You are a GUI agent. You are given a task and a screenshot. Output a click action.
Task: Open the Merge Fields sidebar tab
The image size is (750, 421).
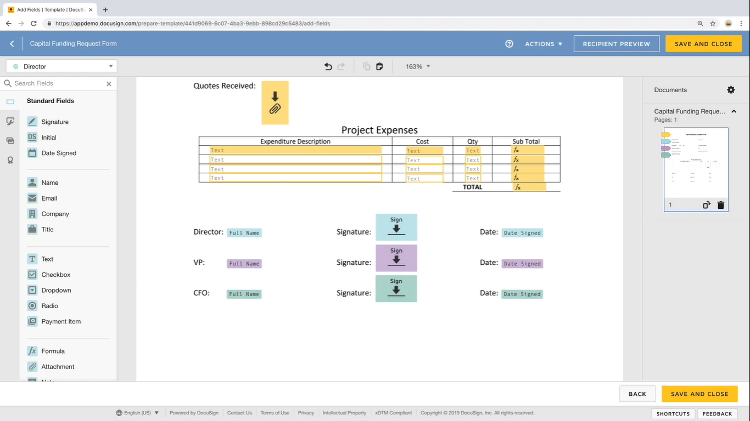point(10,141)
